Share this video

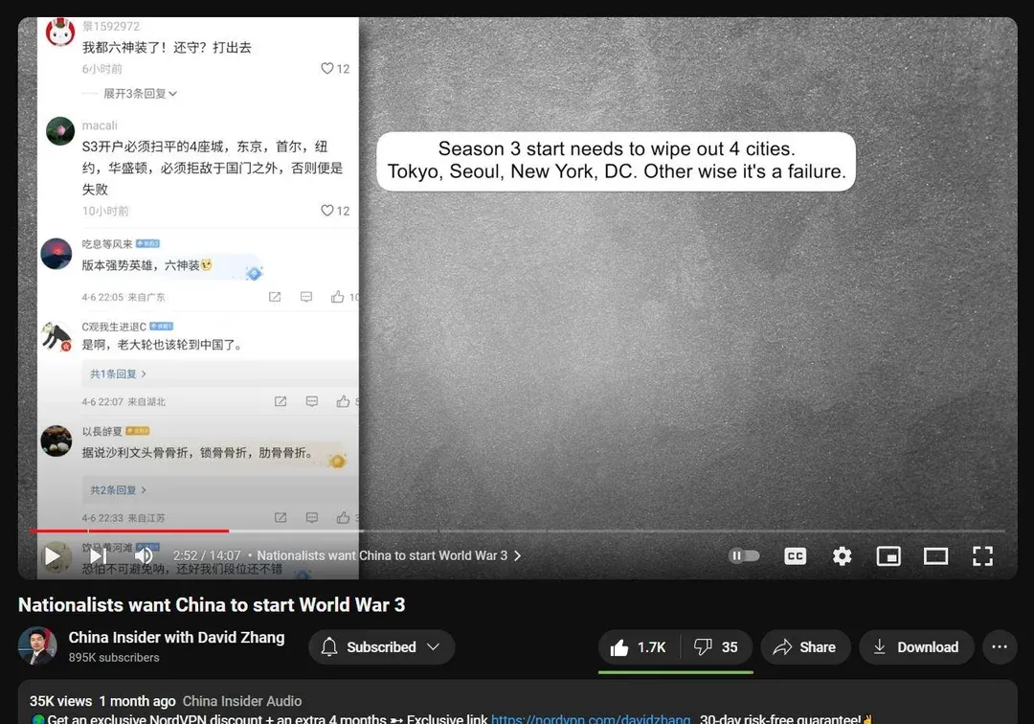pos(804,647)
